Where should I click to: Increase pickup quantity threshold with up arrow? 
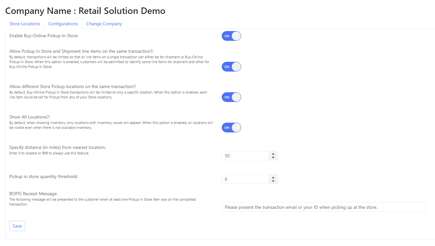coord(273,177)
